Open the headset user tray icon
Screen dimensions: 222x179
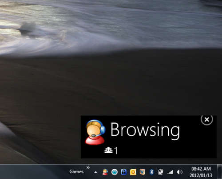pyautogui.click(x=105, y=172)
